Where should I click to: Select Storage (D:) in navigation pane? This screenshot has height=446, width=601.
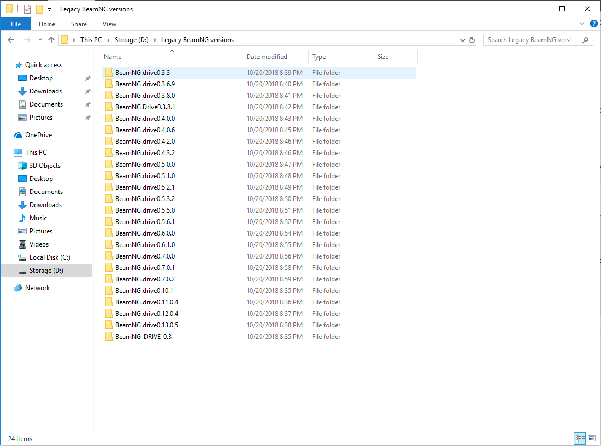(x=46, y=271)
